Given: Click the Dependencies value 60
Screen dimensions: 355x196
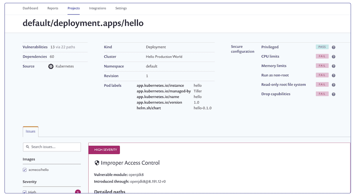Looking at the screenshot, I should pos(52,57).
